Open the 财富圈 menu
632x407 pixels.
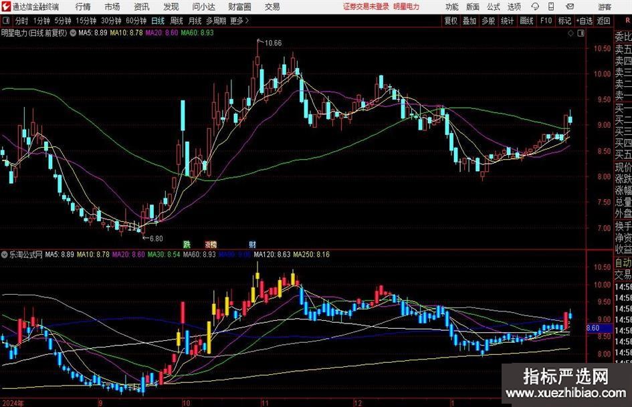coord(239,7)
